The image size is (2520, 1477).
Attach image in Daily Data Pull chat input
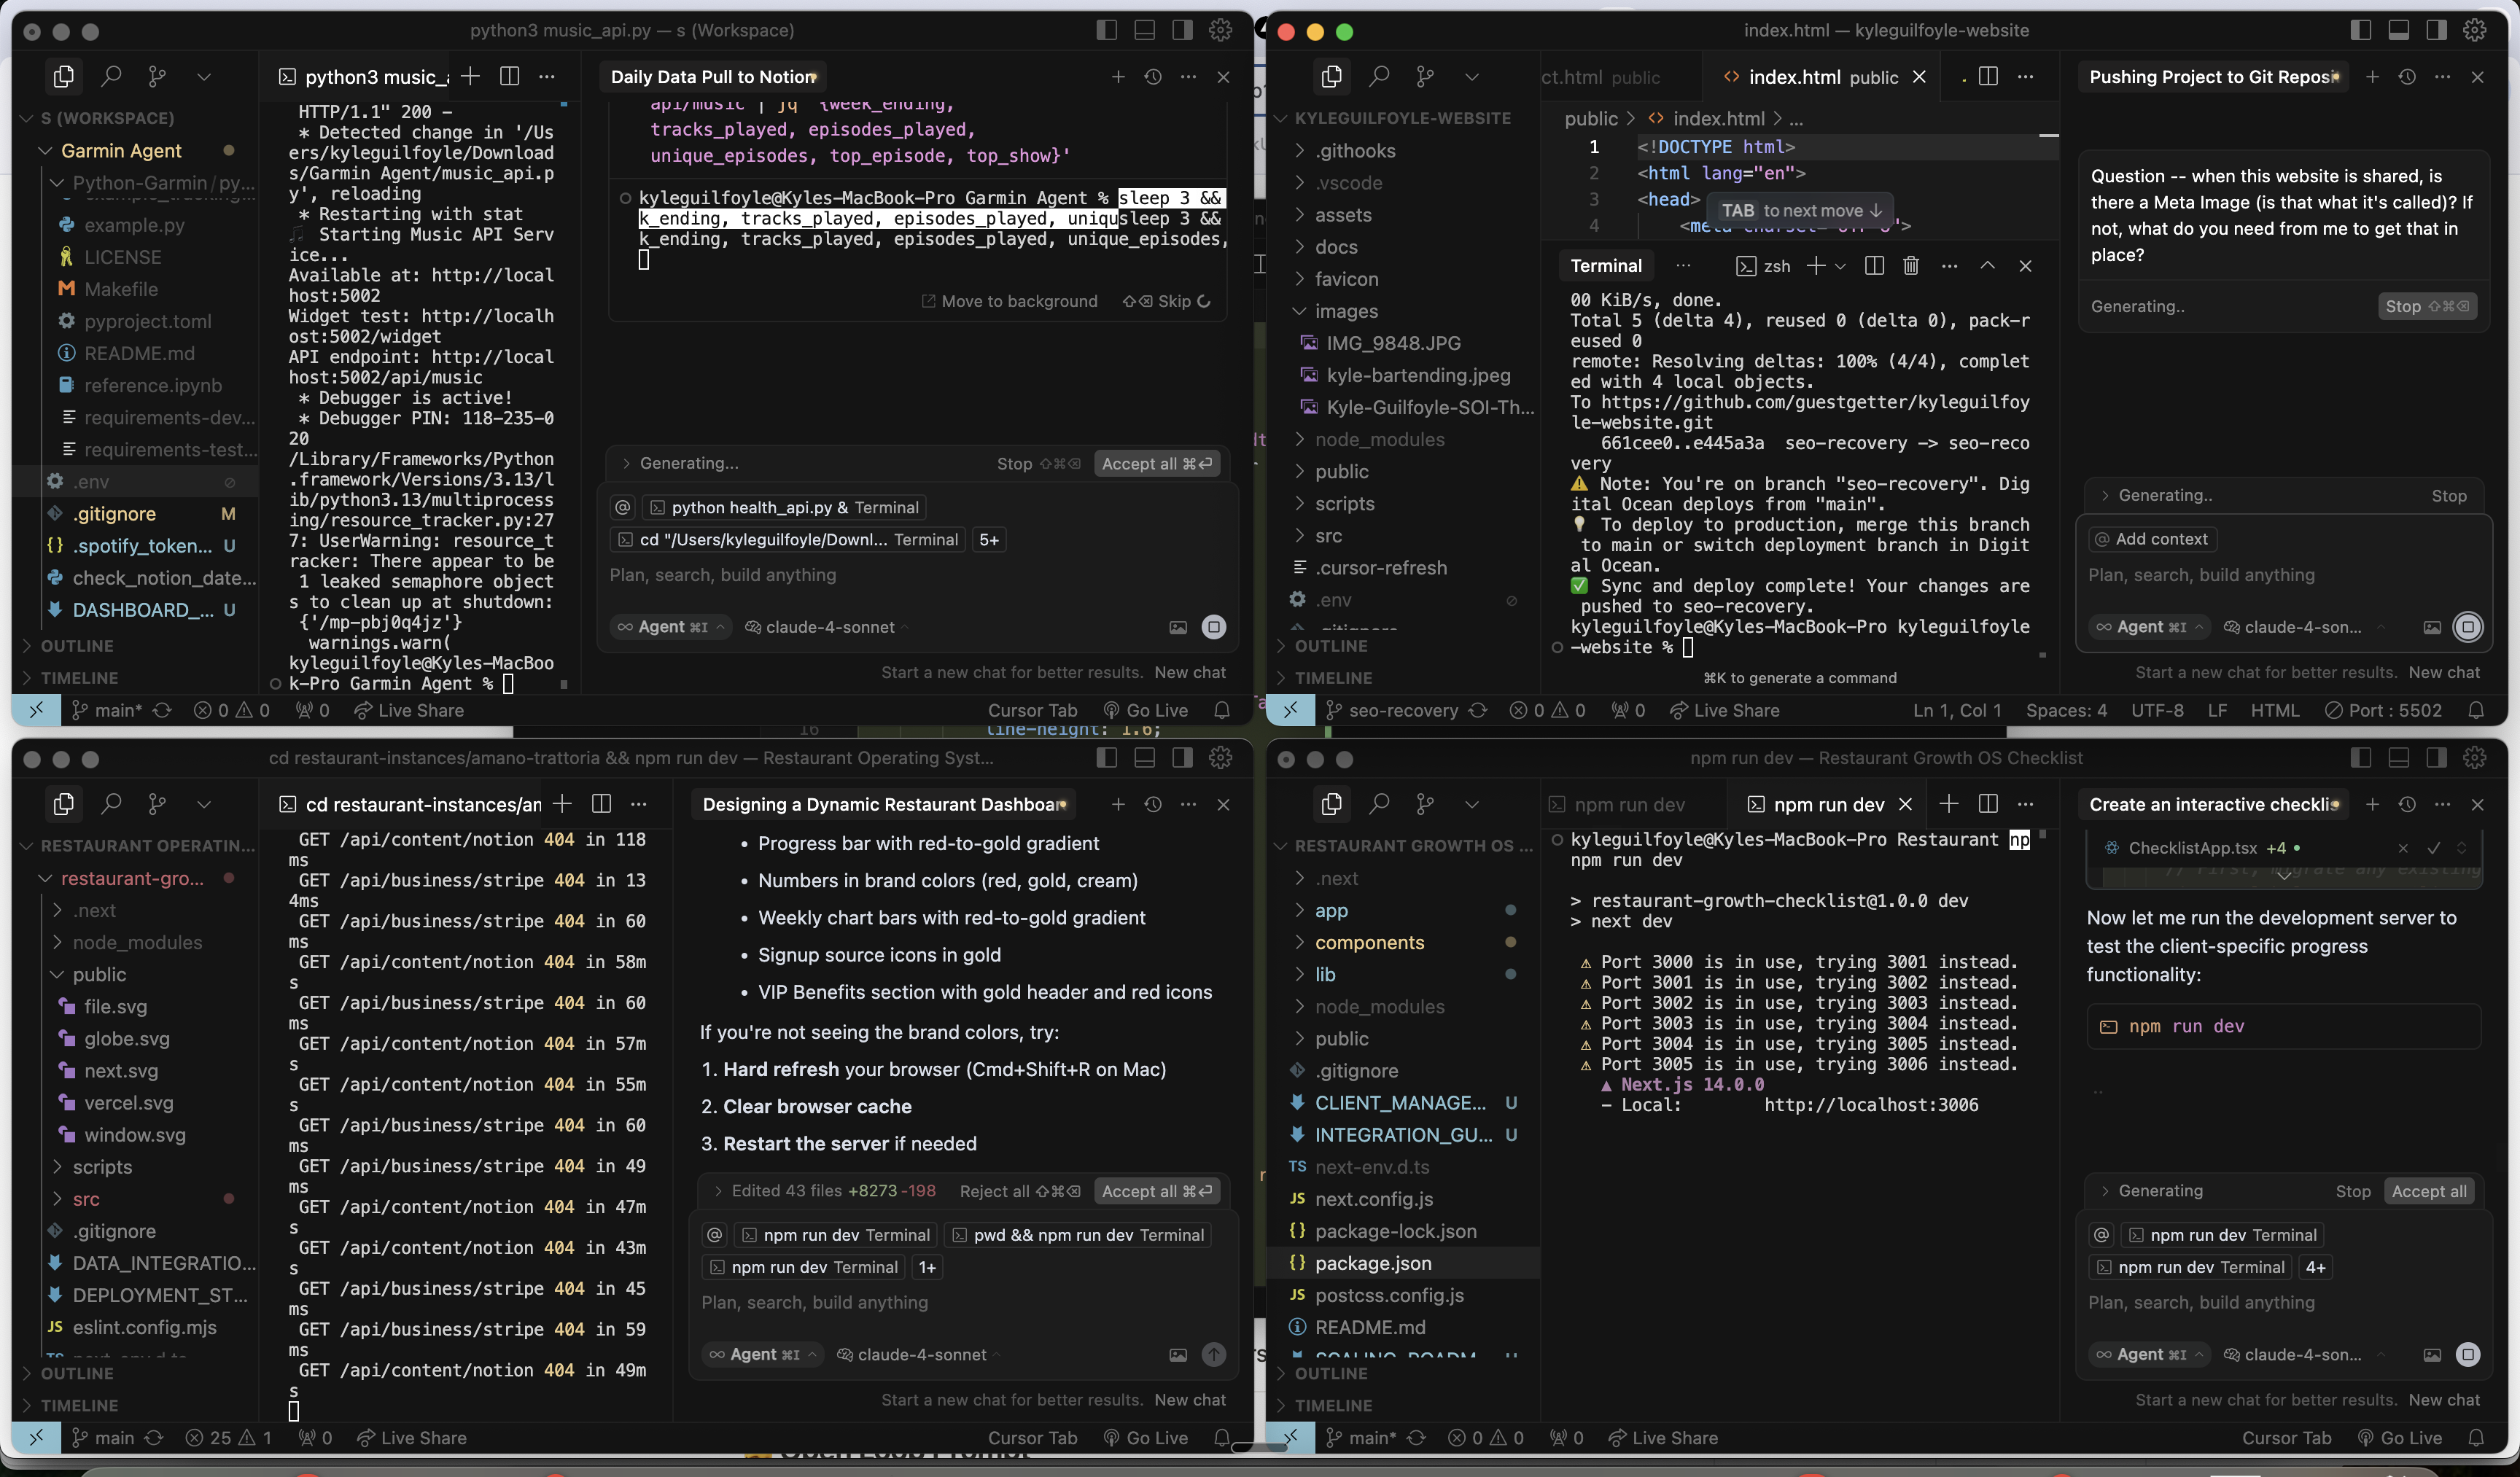coord(1178,627)
